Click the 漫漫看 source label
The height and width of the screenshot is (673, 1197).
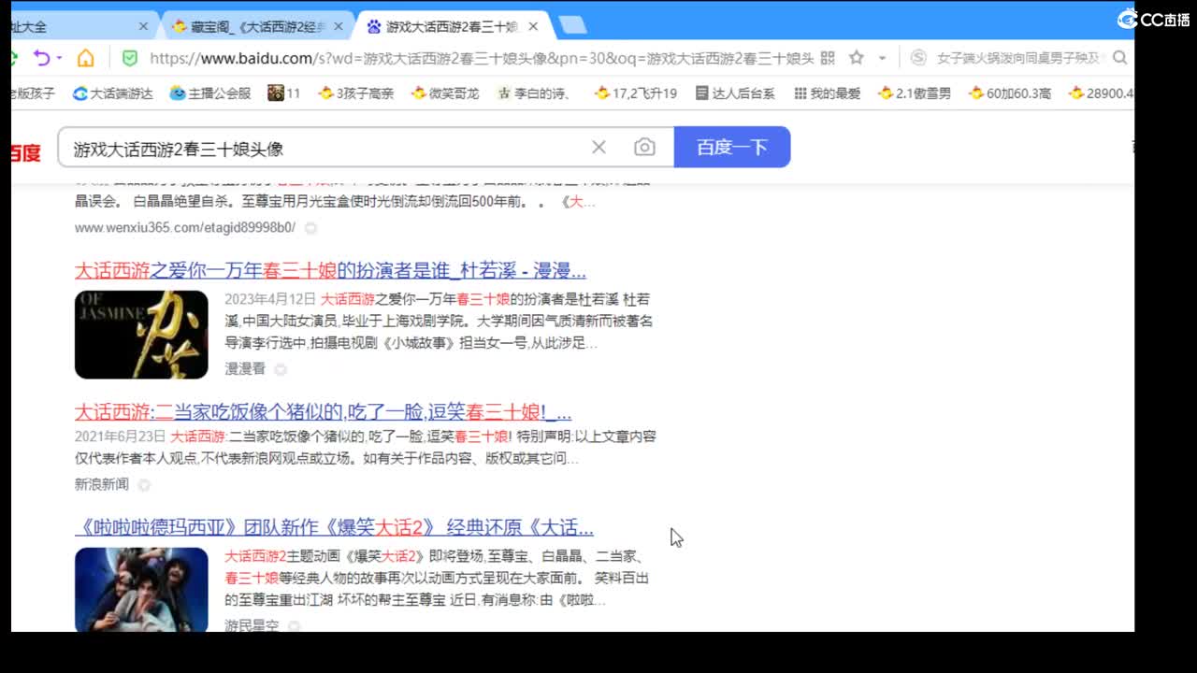(x=245, y=369)
